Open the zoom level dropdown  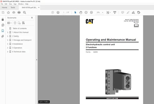102,12
